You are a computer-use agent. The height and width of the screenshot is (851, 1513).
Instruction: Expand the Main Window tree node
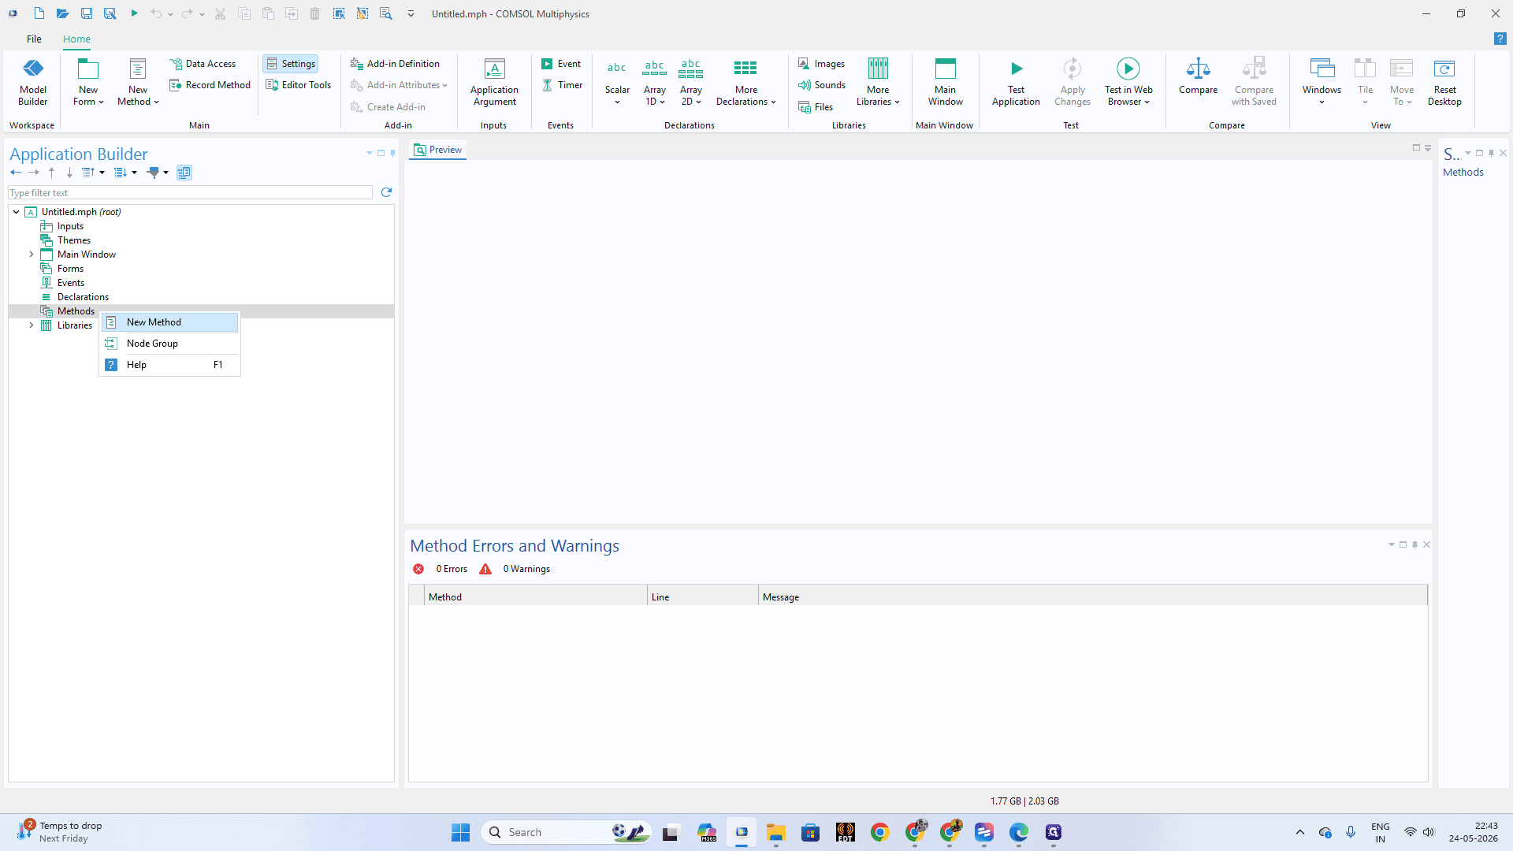coord(32,255)
